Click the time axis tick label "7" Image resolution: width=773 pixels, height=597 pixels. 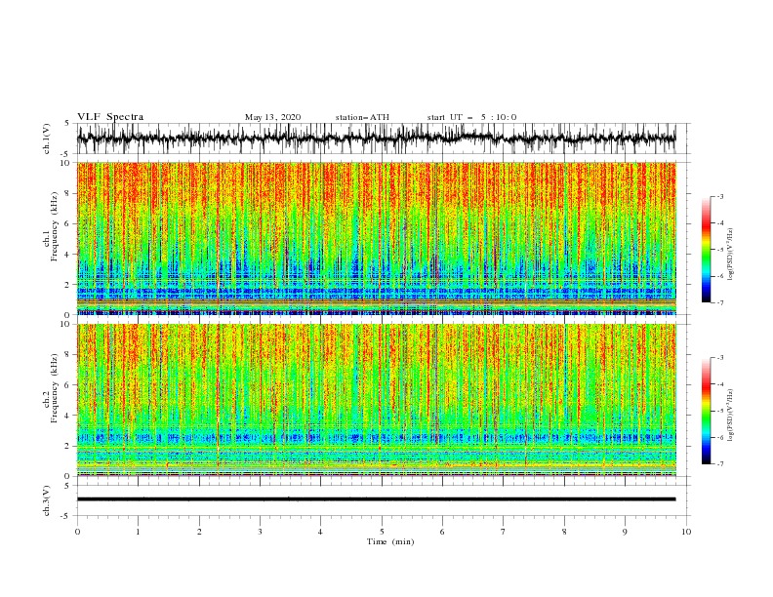[504, 532]
